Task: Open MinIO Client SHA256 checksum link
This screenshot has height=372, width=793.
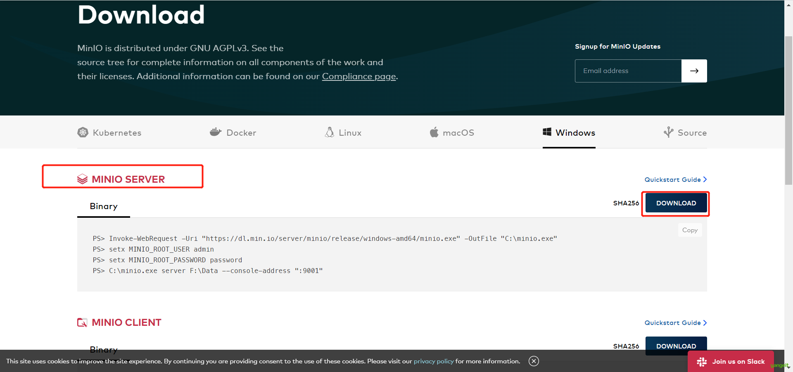Action: point(626,346)
